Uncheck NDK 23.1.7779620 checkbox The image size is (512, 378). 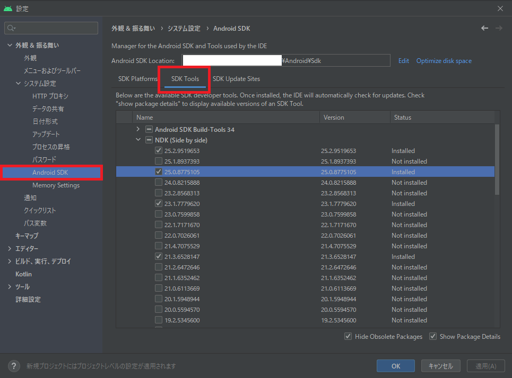[158, 203]
